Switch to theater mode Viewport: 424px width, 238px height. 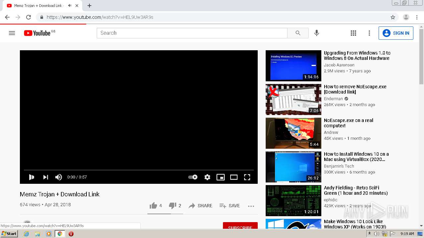pos(234,177)
